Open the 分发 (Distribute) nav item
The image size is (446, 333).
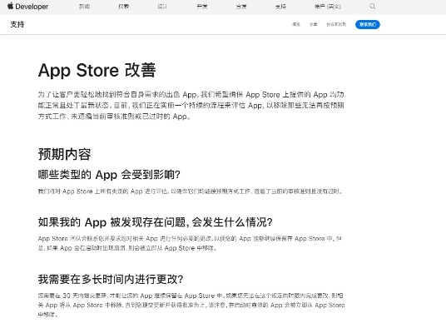[x=241, y=7]
